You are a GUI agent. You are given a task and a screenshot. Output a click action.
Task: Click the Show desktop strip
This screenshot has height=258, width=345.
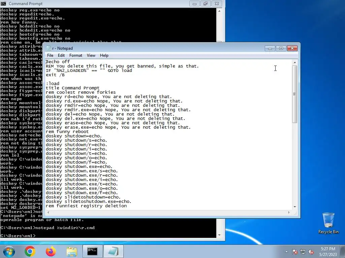343,251
